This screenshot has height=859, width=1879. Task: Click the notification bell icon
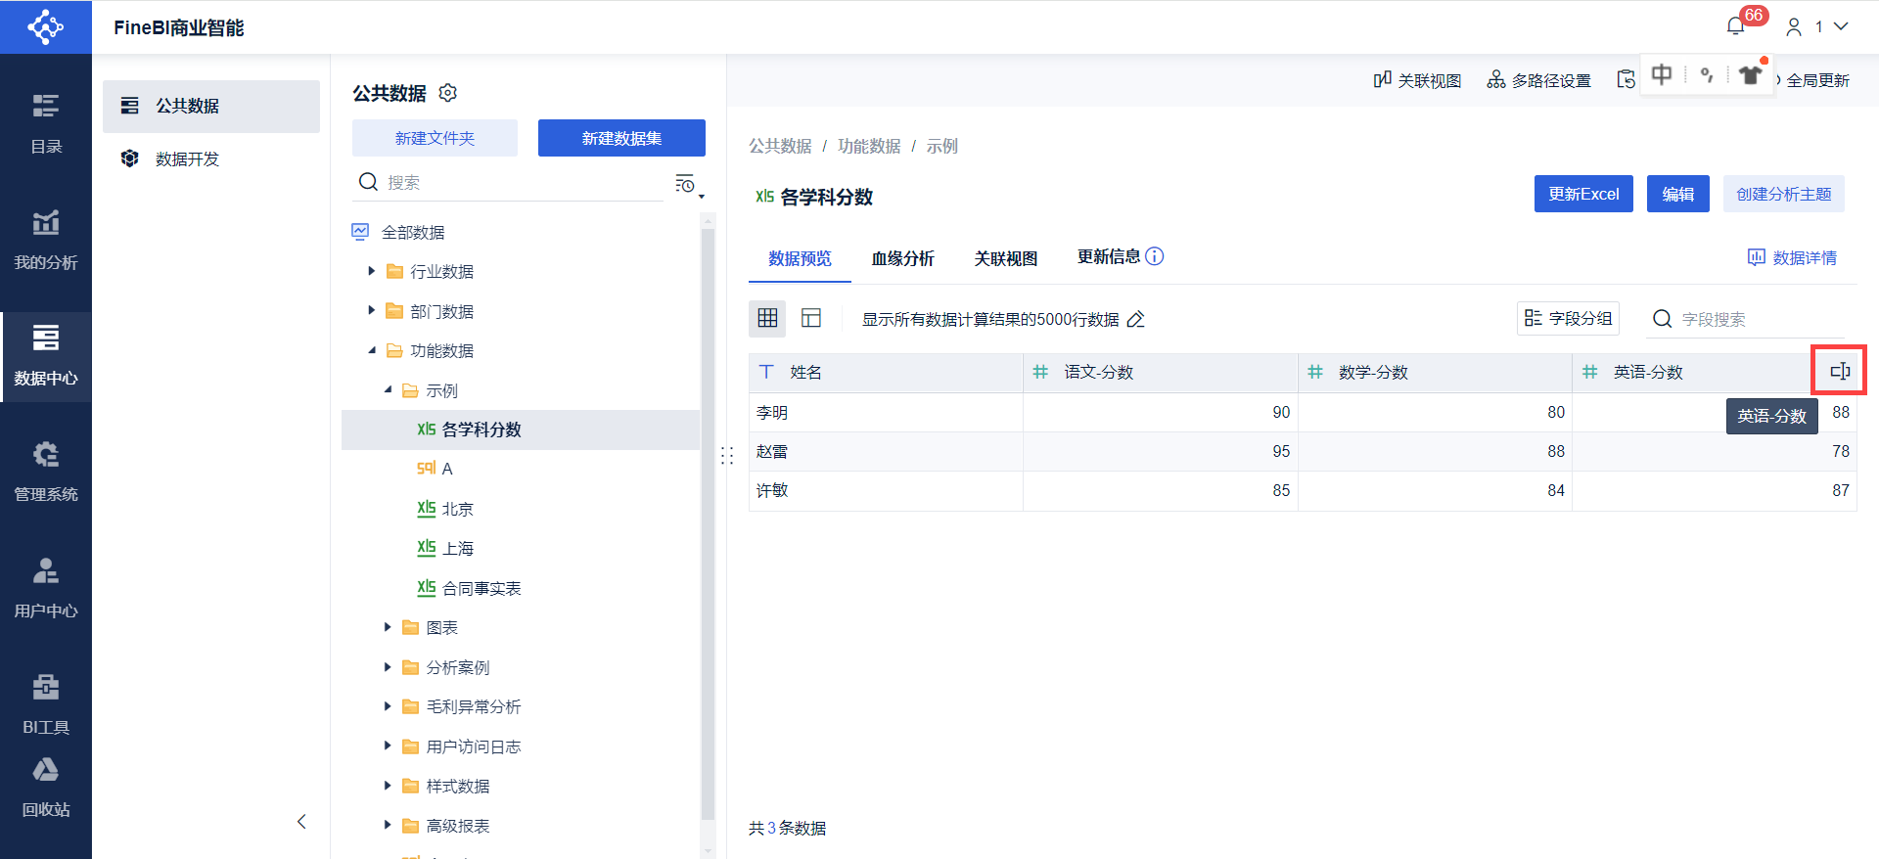coord(1736,26)
